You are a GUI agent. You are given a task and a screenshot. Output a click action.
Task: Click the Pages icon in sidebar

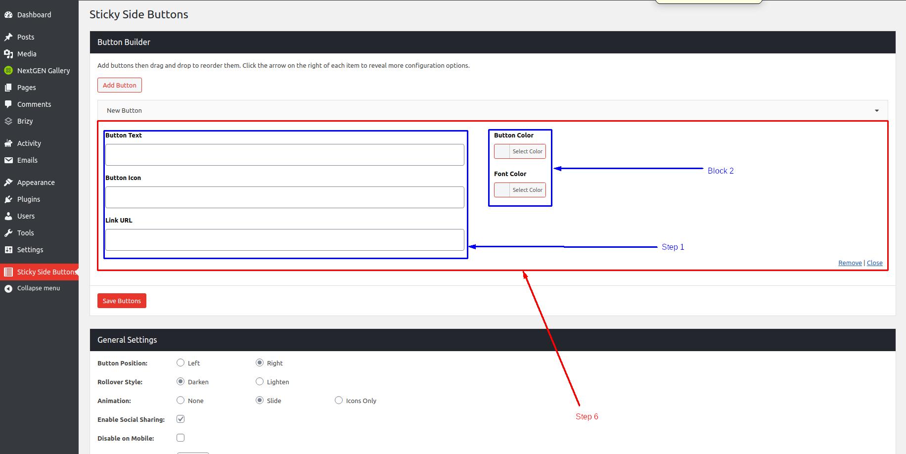click(x=8, y=88)
